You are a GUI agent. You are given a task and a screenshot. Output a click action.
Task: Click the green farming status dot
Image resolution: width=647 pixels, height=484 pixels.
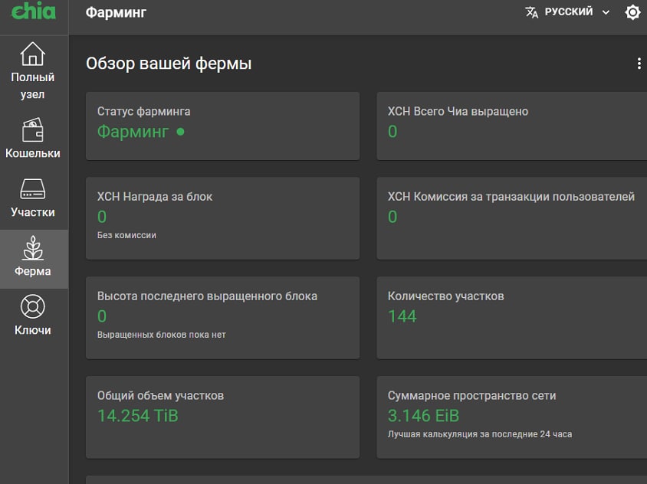(180, 132)
